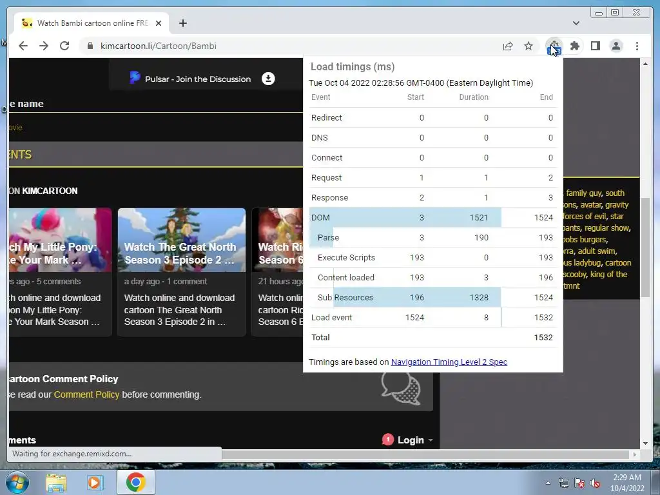Open My Little Pony card thumbnail
The image size is (660, 495).
tap(60, 240)
